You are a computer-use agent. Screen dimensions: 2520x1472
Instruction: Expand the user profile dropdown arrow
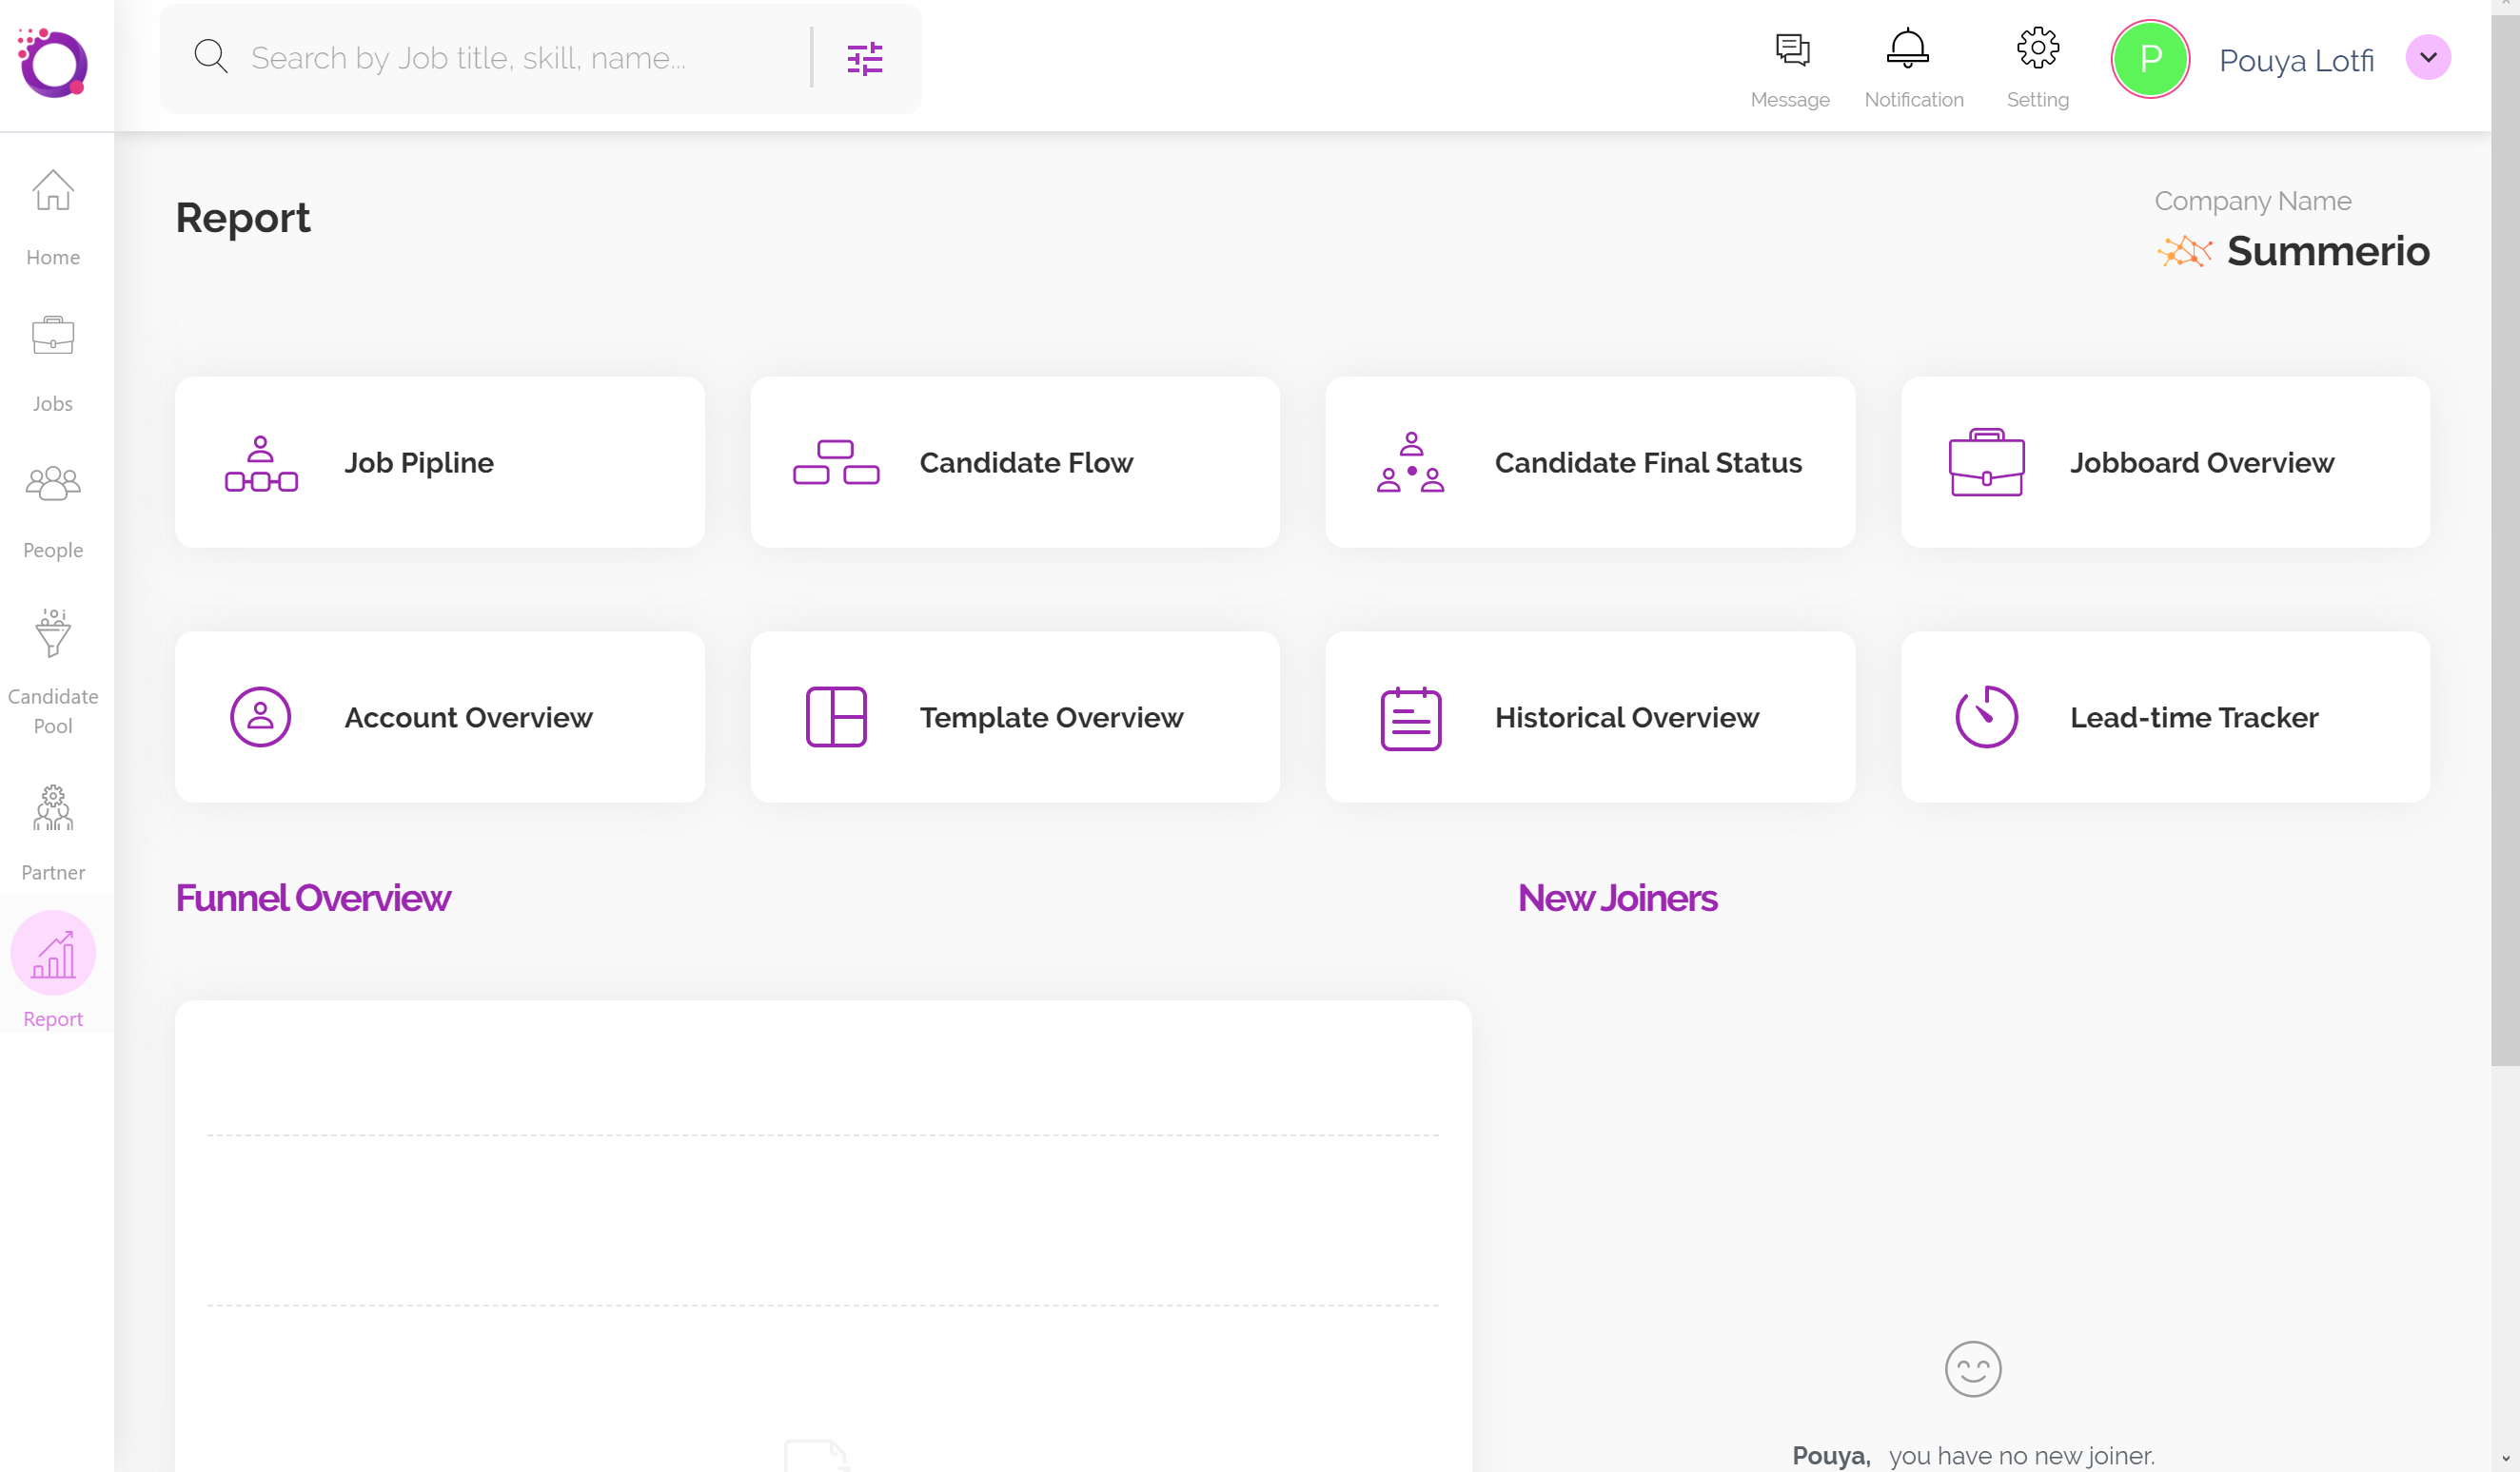tap(2427, 58)
